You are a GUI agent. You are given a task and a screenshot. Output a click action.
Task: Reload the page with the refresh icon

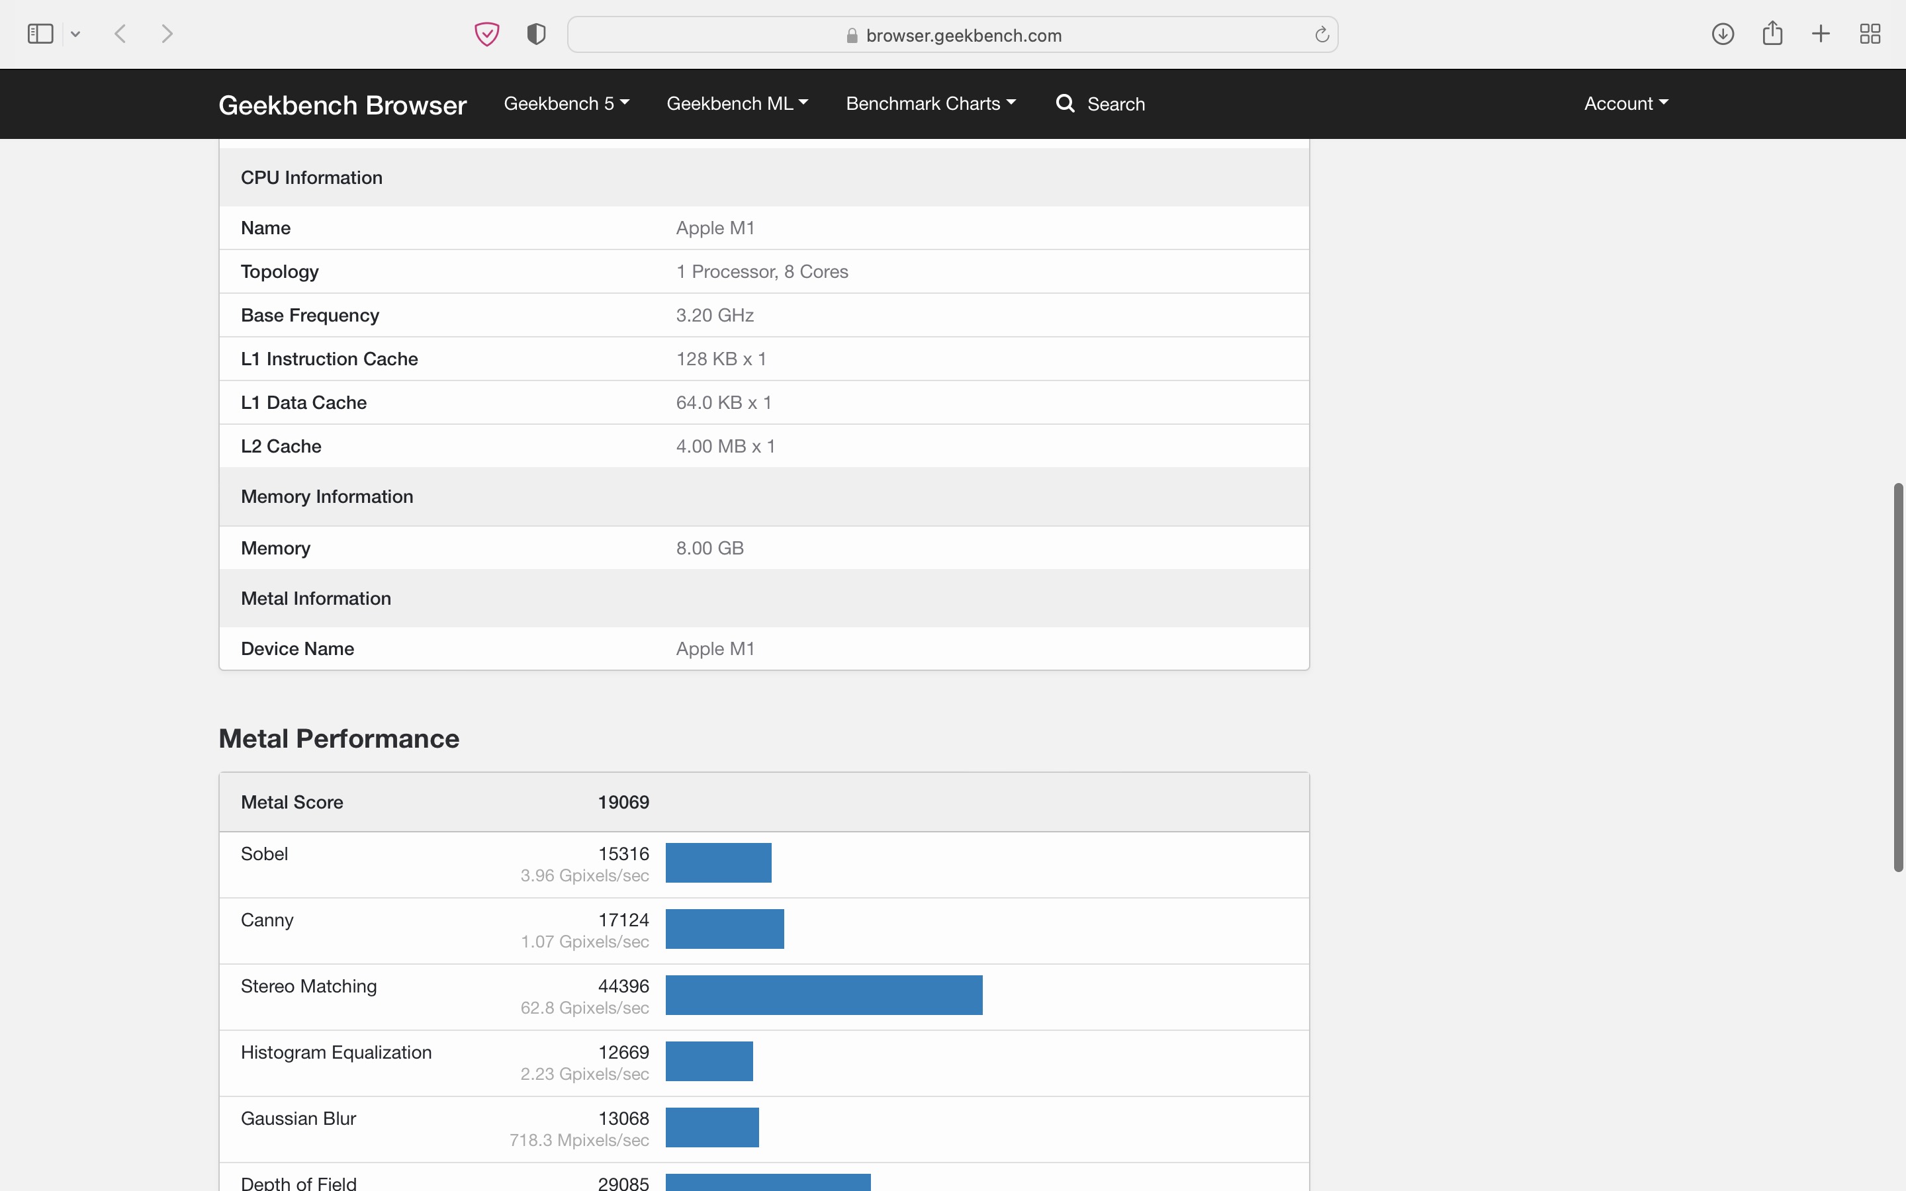tap(1322, 34)
